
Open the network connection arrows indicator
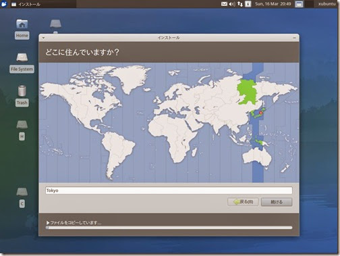click(x=240, y=4)
